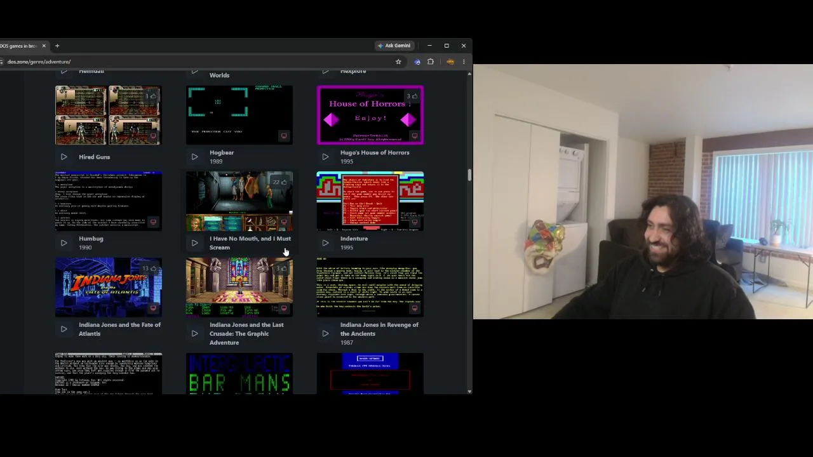The image size is (813, 457).
Task: Minimize the Chrome browser window
Action: point(429,46)
